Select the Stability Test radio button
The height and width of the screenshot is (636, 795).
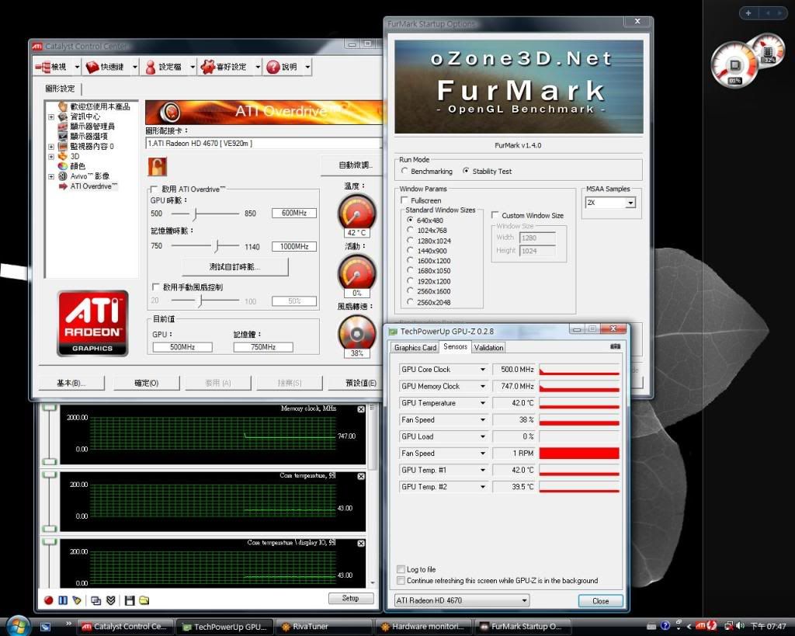(x=466, y=171)
